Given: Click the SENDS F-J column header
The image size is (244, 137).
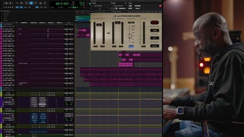Looking at the screenshot, I should (59, 23).
